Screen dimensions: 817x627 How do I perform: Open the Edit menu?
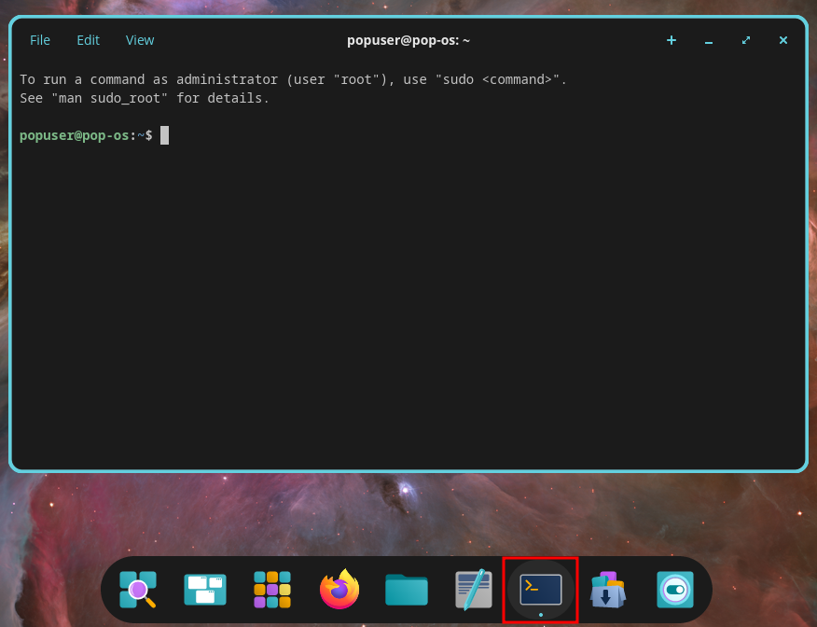(88, 40)
